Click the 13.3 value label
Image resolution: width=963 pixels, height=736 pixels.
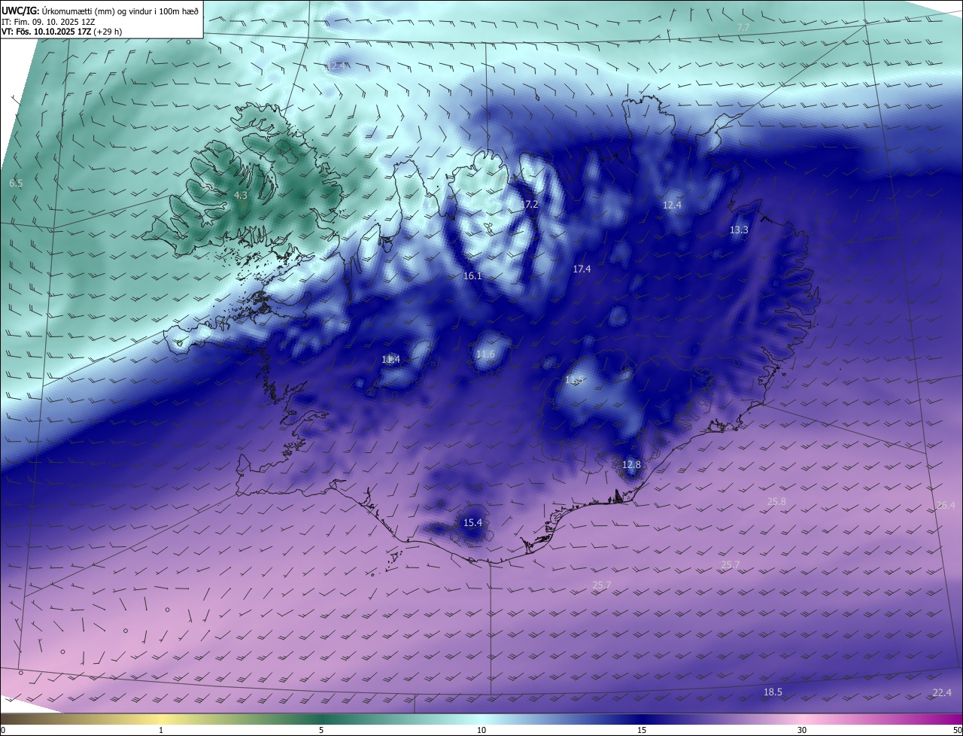(x=740, y=230)
